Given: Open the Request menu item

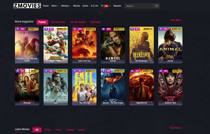Looking at the screenshot, I should click(117, 6).
